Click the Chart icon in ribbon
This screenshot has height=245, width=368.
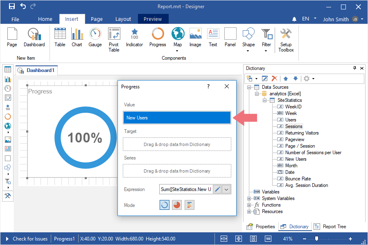[x=77, y=38]
